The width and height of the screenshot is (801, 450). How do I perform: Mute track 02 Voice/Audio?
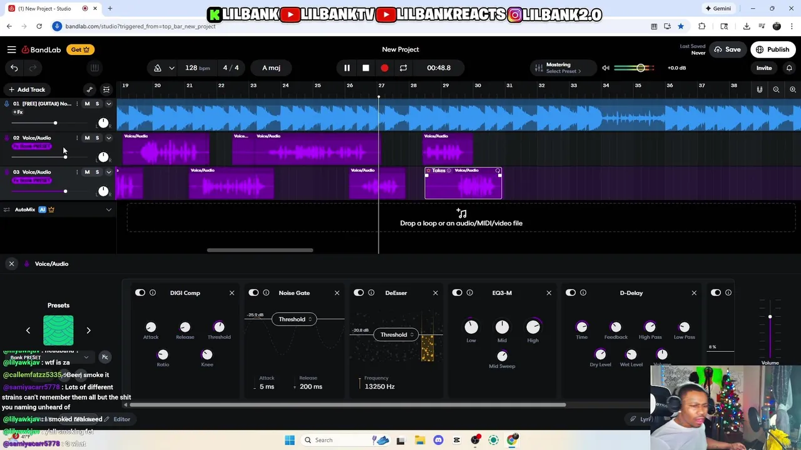tap(87, 137)
